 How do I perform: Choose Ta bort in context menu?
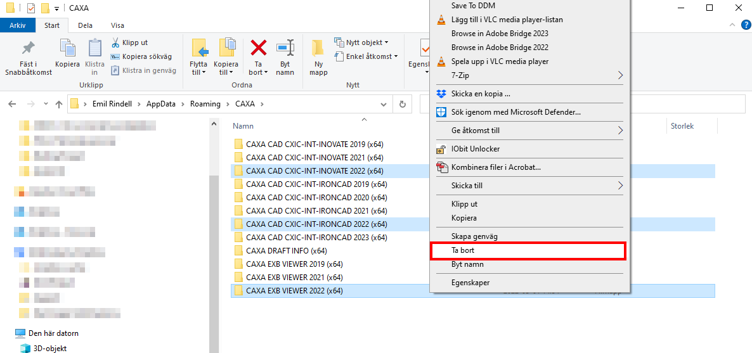tap(529, 251)
